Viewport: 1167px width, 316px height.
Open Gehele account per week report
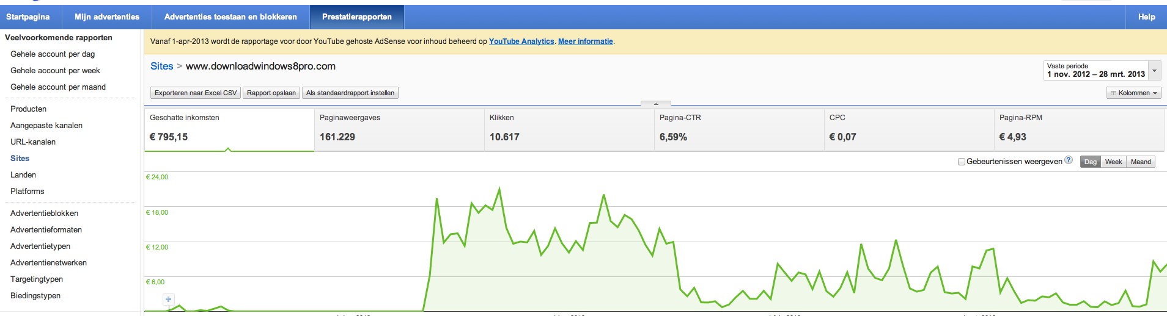[x=55, y=70]
